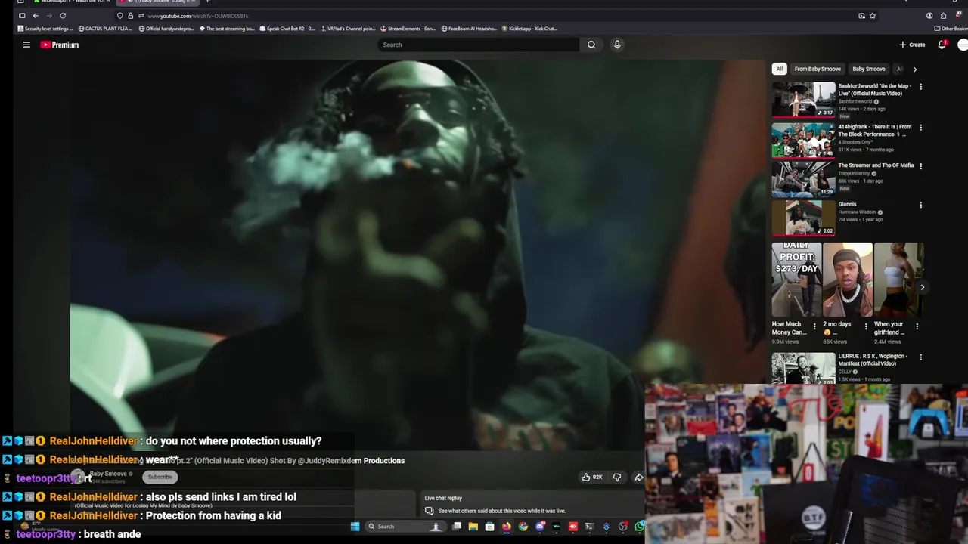Open @JuddyRemixdem mention in video title
Image resolution: width=968 pixels, height=544 pixels.
[x=328, y=460]
